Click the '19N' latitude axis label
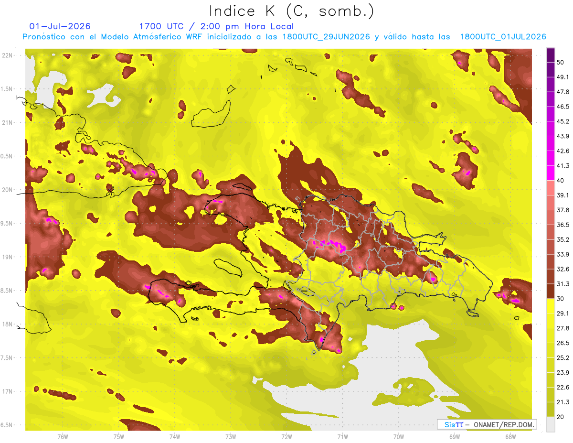 coord(8,257)
